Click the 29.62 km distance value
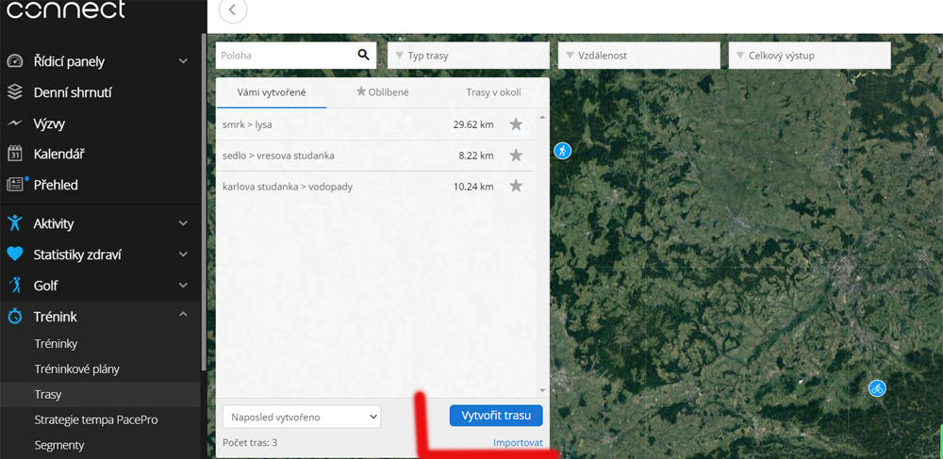This screenshot has width=943, height=459. pyautogui.click(x=473, y=125)
